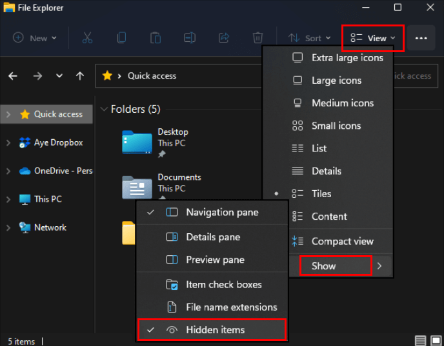Toggle File name extensions option

pos(231,307)
